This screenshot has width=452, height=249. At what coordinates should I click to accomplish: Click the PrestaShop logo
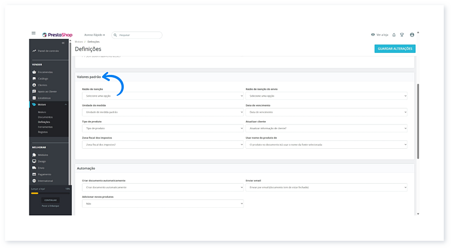(x=56, y=35)
